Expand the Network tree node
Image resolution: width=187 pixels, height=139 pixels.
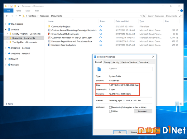pos(6,65)
